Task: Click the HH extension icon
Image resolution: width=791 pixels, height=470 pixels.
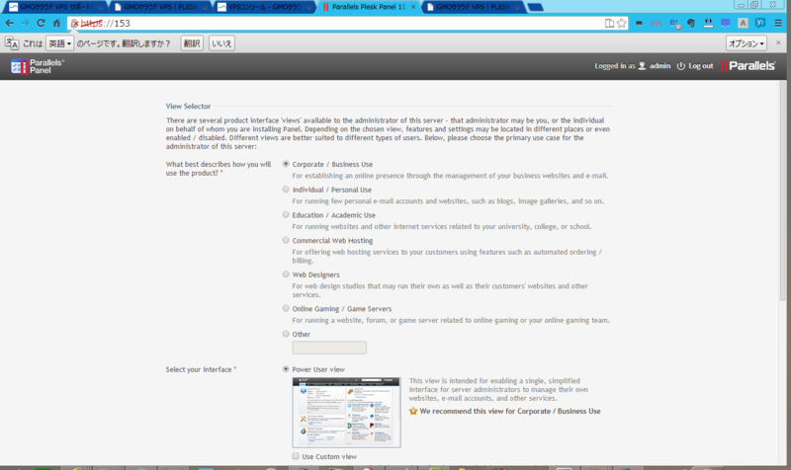Action: point(656,23)
